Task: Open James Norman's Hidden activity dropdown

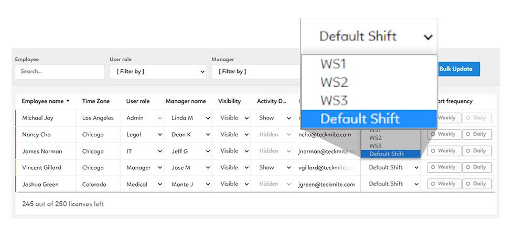Action: pyautogui.click(x=275, y=152)
